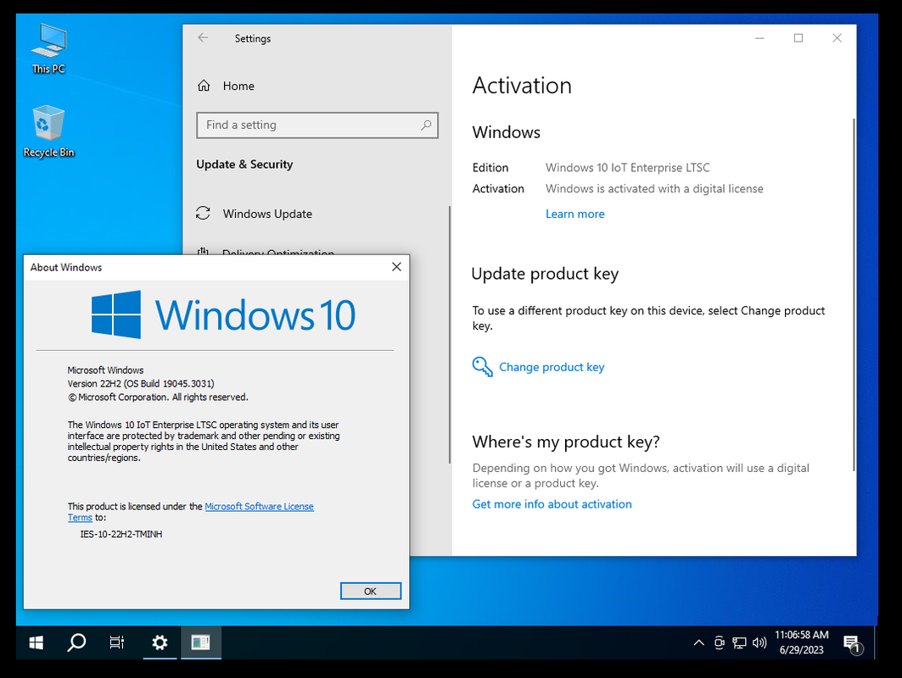The height and width of the screenshot is (678, 902).
Task: Click the 'Where's my product key?' heading
Action: point(566,442)
